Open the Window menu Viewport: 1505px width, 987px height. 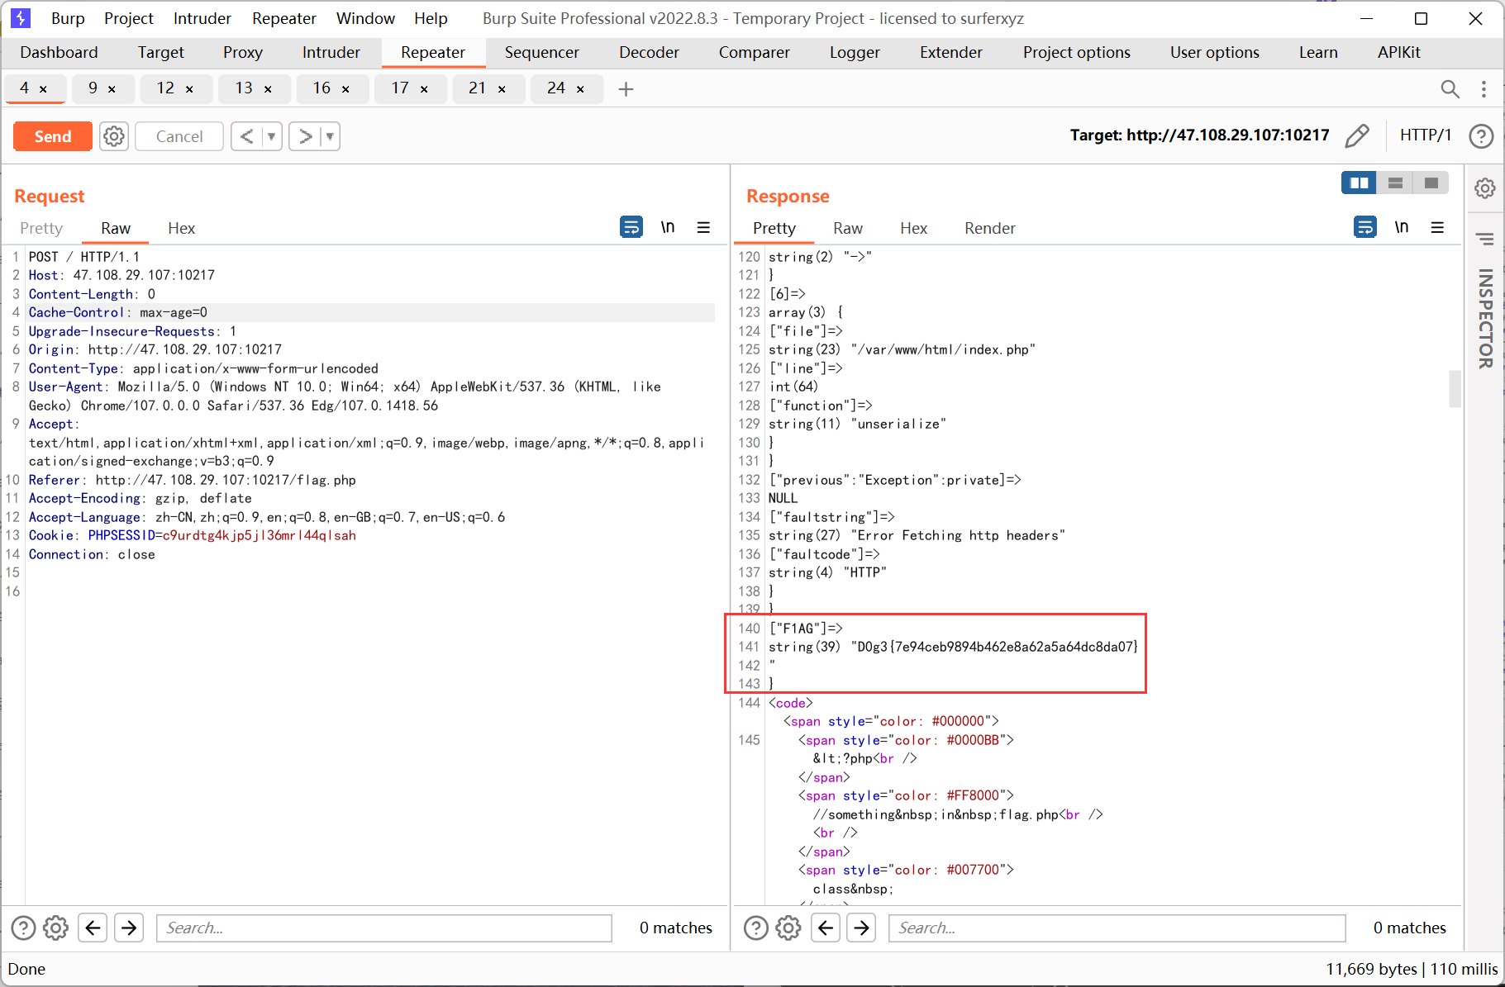(x=365, y=18)
